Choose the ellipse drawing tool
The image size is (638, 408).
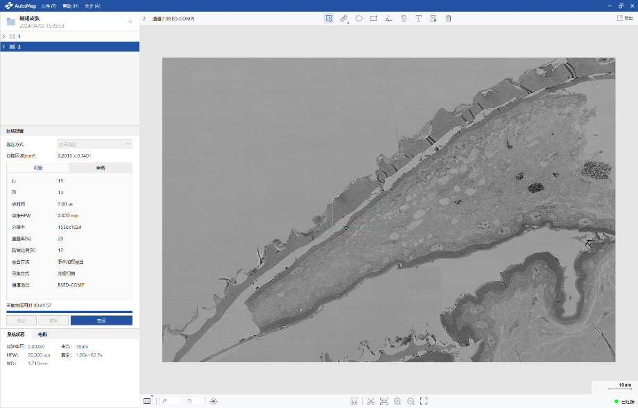click(x=359, y=19)
